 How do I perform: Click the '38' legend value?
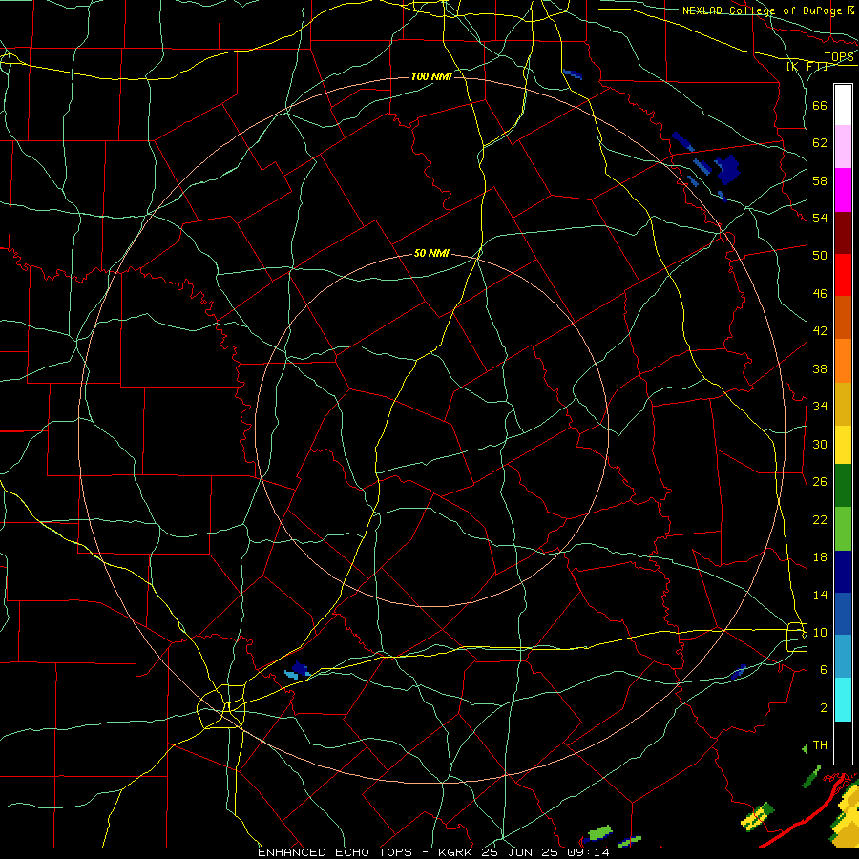820,369
